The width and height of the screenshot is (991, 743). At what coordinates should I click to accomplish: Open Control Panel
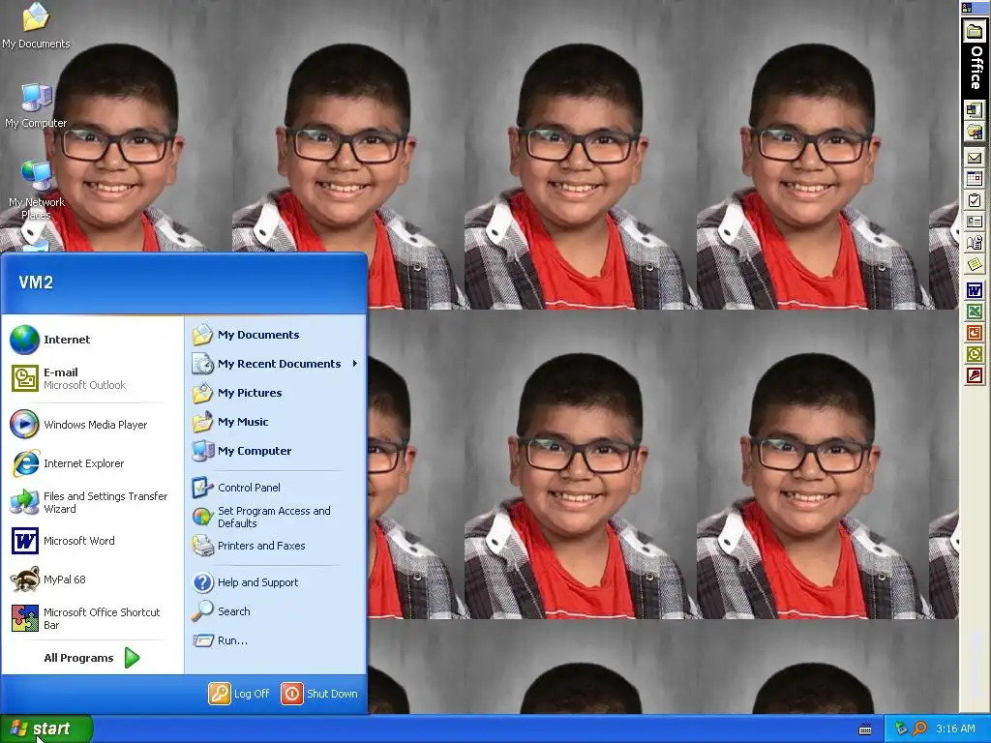[275, 488]
